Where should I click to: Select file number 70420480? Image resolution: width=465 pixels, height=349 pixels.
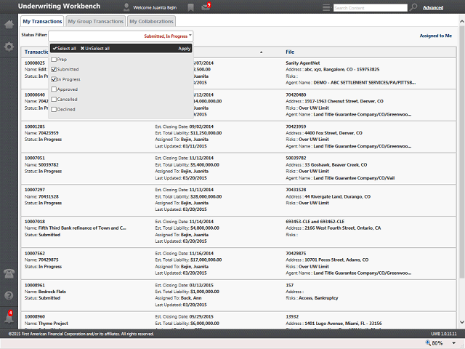point(296,95)
